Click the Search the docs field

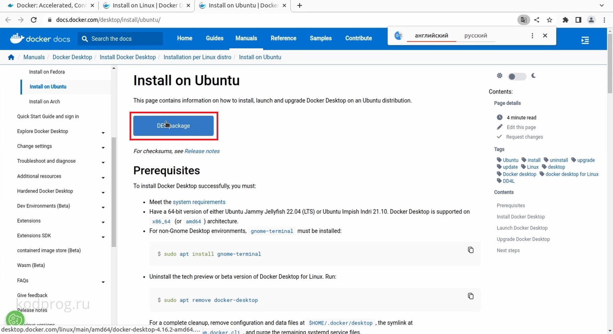[x=121, y=39]
